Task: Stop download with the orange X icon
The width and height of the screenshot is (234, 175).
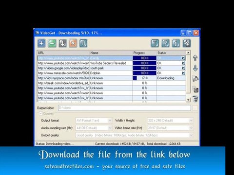Action: tap(73, 43)
